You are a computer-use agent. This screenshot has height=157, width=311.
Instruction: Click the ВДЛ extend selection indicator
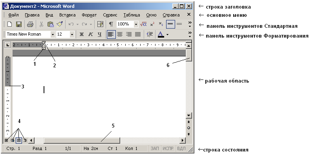pyautogui.click(x=181, y=148)
